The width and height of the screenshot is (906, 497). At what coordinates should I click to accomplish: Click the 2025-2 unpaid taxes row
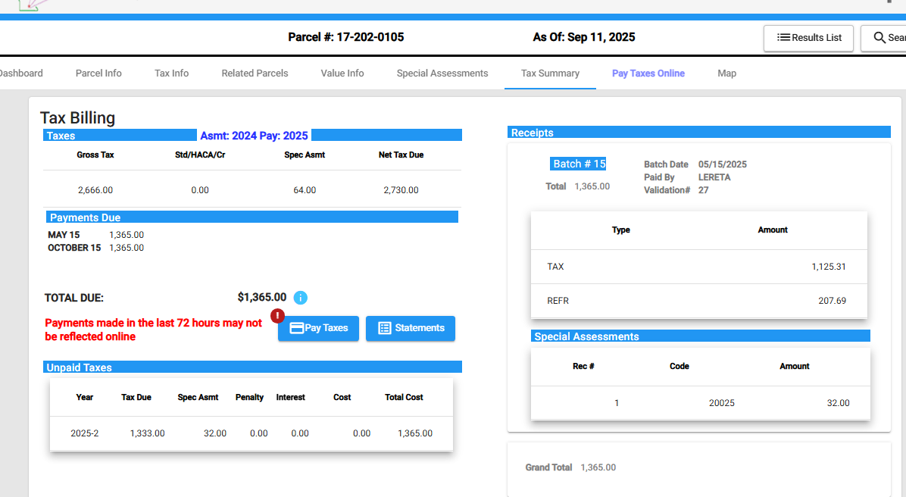click(251, 433)
